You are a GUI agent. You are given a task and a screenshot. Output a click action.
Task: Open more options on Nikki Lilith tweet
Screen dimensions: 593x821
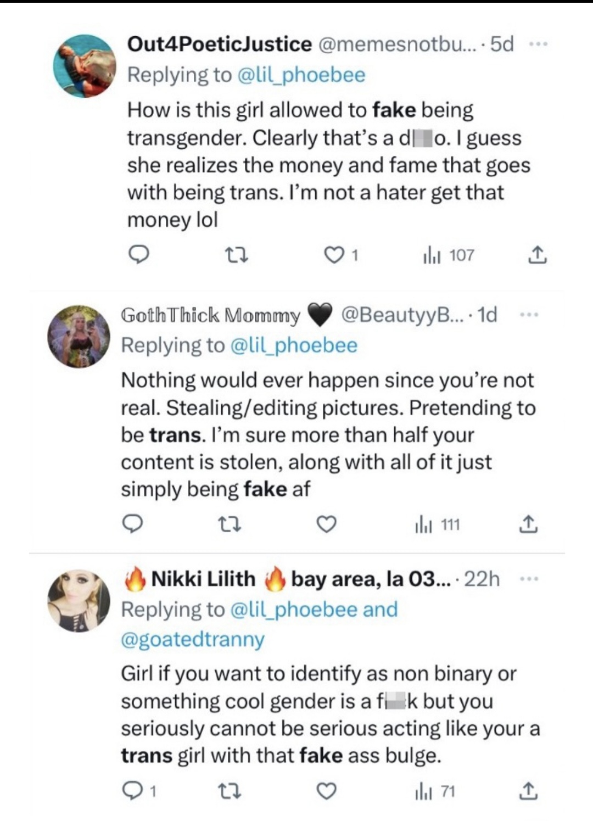click(528, 579)
